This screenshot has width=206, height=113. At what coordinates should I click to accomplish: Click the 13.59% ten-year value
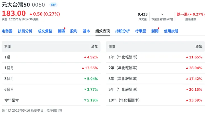point(194,100)
